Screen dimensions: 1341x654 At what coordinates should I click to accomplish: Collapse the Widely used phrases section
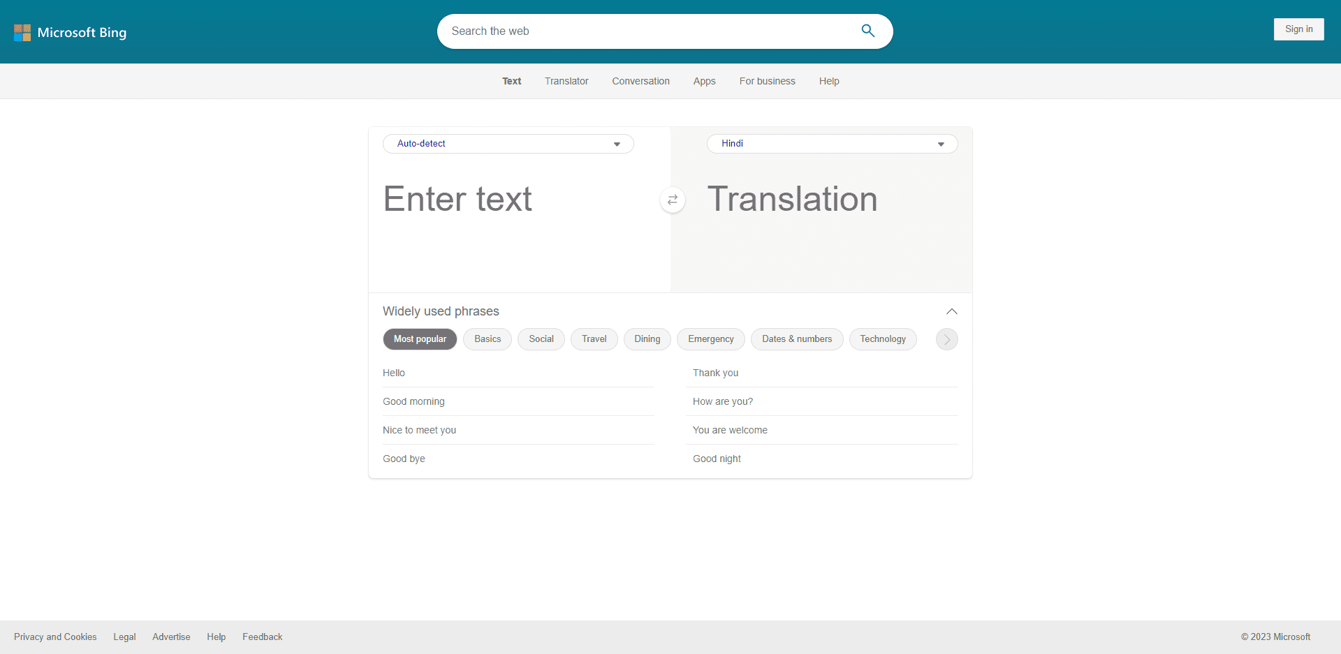point(952,311)
